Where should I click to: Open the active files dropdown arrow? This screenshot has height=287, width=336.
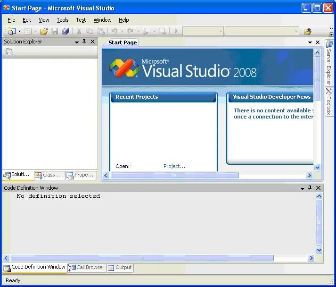click(x=310, y=42)
